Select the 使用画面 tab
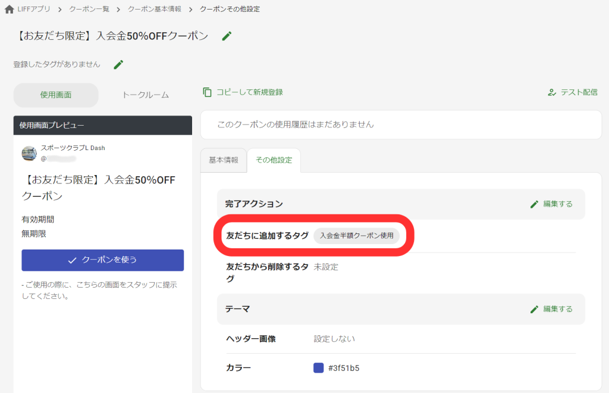 tap(56, 95)
